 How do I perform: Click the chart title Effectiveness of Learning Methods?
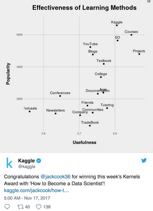(x=84, y=8)
